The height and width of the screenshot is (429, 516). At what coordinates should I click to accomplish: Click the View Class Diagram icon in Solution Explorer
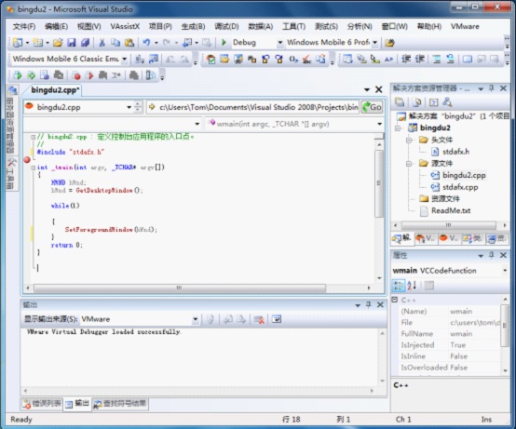point(447,102)
